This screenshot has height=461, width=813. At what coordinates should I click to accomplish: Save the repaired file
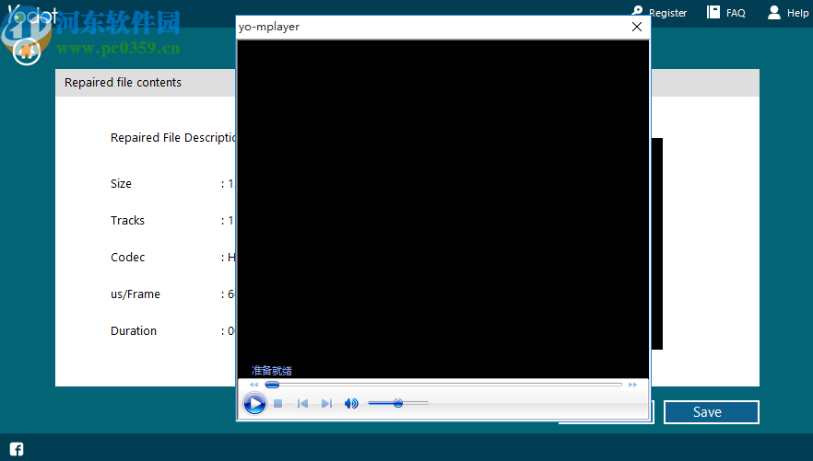click(712, 412)
